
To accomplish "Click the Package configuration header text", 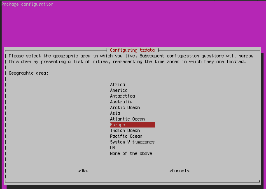I will point(27,4).
